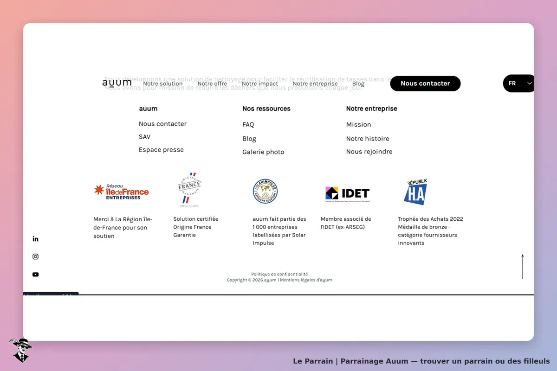The image size is (557, 371).
Task: Open the LinkedIn social icon
Action: click(x=35, y=239)
